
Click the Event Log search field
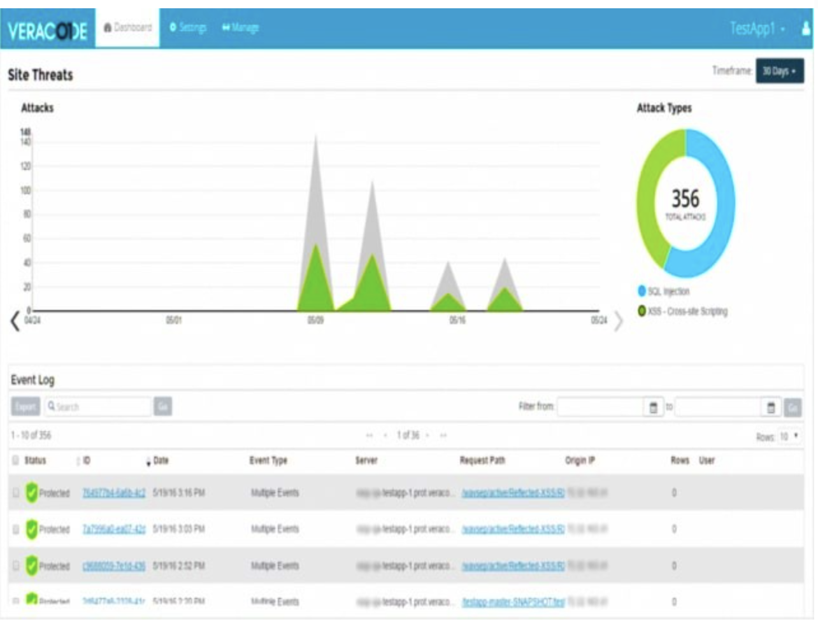pyautogui.click(x=99, y=407)
